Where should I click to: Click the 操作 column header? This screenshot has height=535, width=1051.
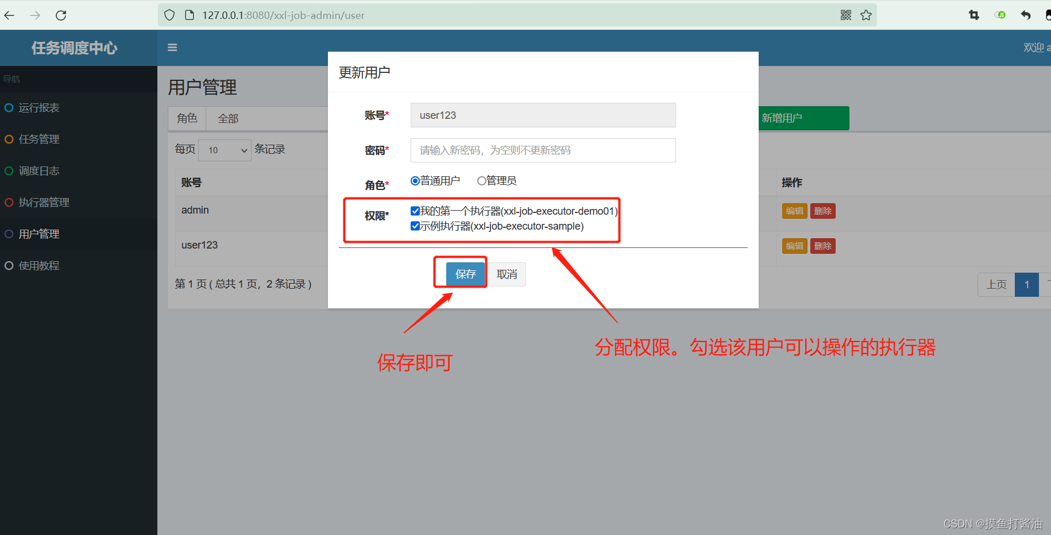click(x=792, y=183)
